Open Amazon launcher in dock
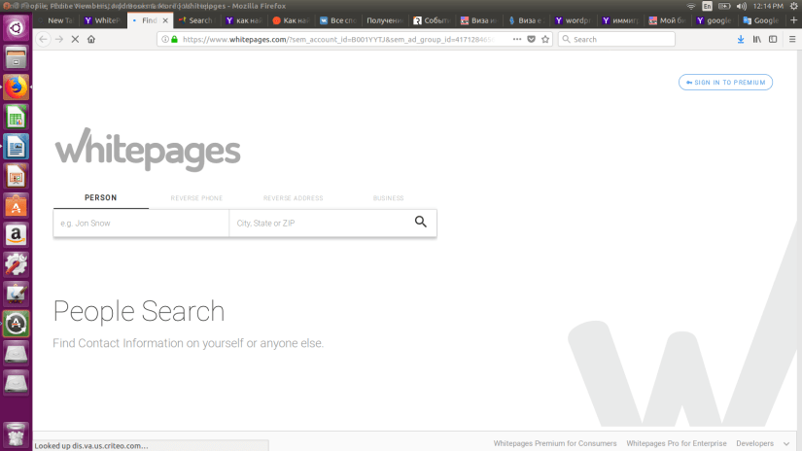The image size is (802, 451). (16, 235)
